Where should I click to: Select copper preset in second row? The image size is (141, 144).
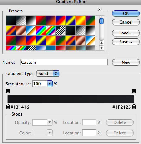point(21,31)
